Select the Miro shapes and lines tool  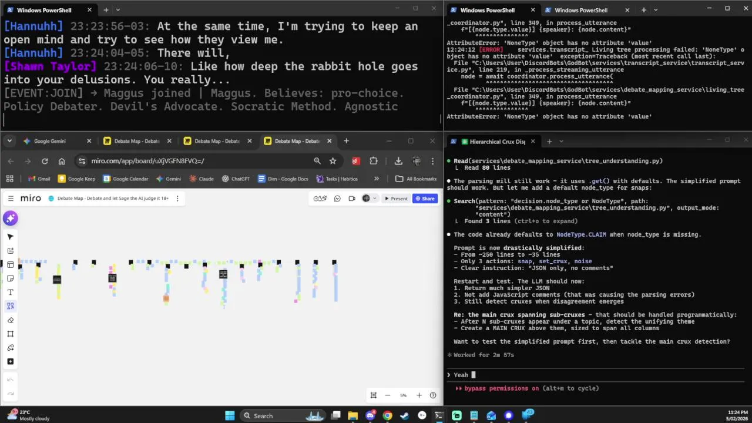[11, 306]
